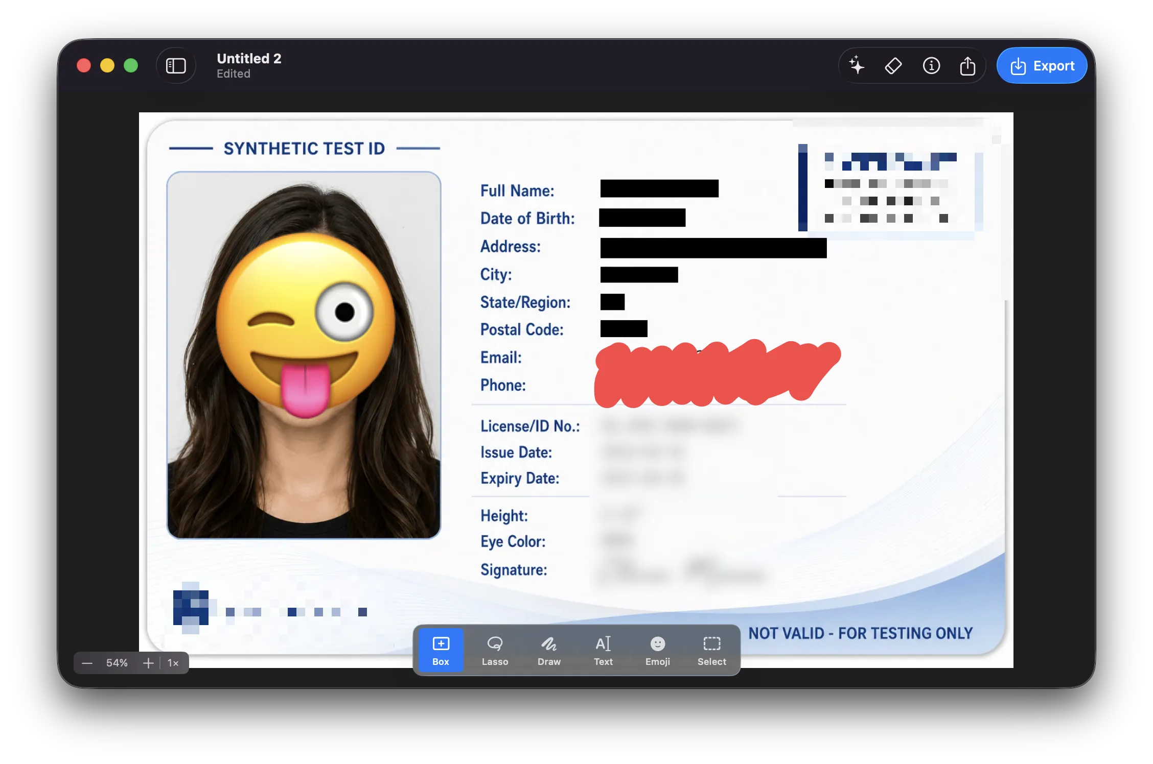This screenshot has height=764, width=1153.
Task: Click the blurred License/ID No. value
Action: 670,425
